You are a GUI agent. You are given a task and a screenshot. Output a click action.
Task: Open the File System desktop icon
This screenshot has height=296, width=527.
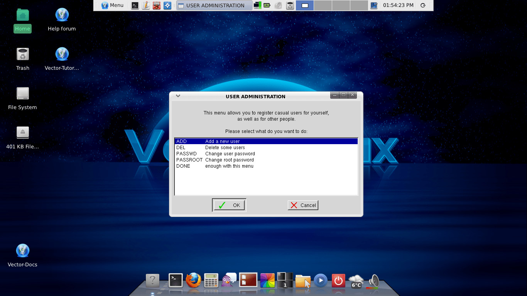22,98
